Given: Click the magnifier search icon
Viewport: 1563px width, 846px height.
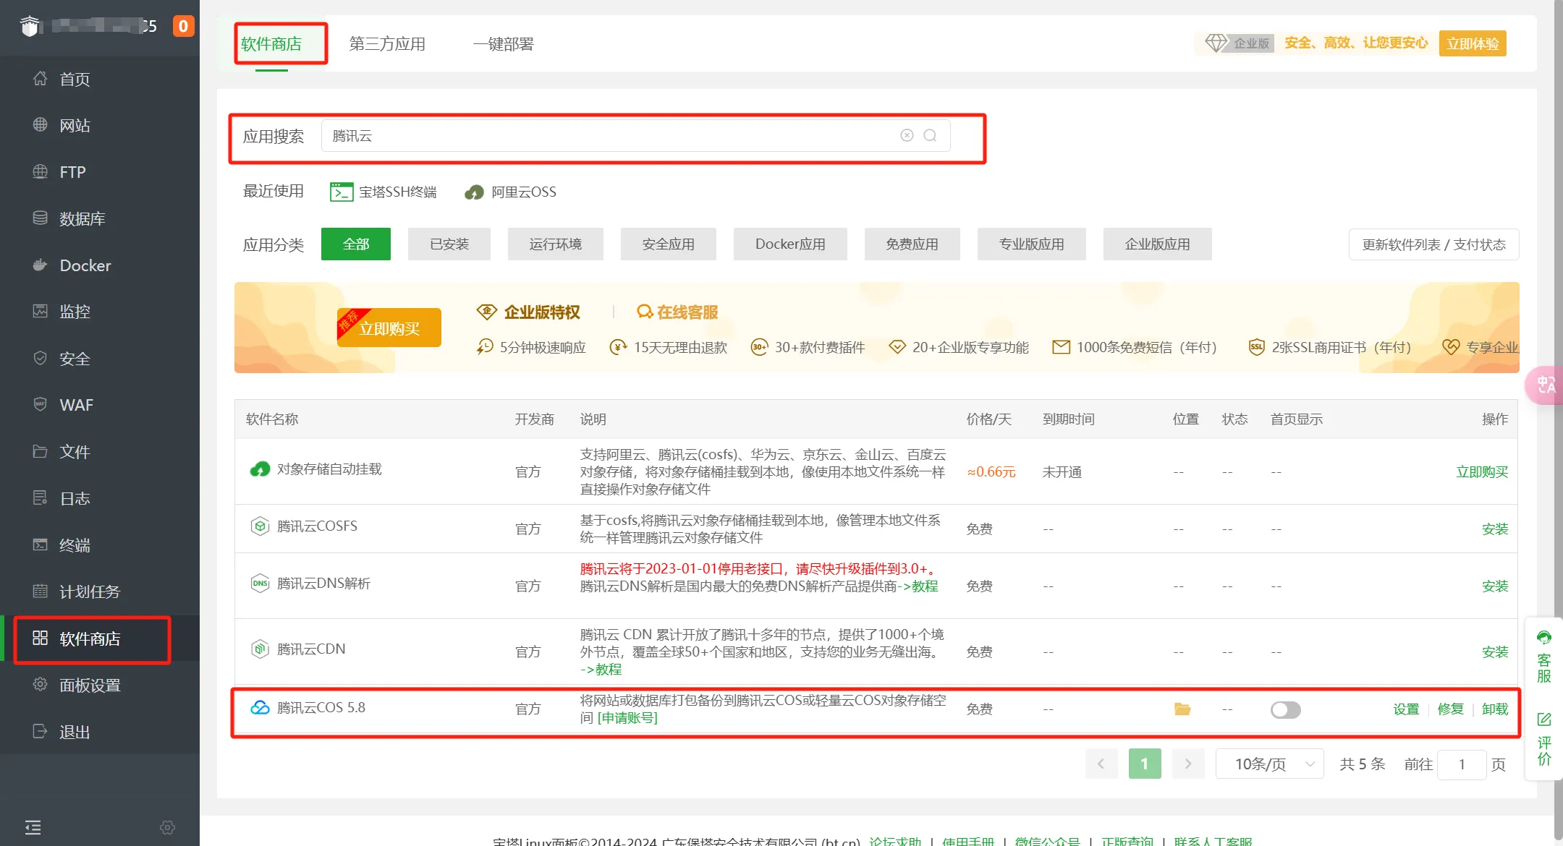Looking at the screenshot, I should pos(930,135).
